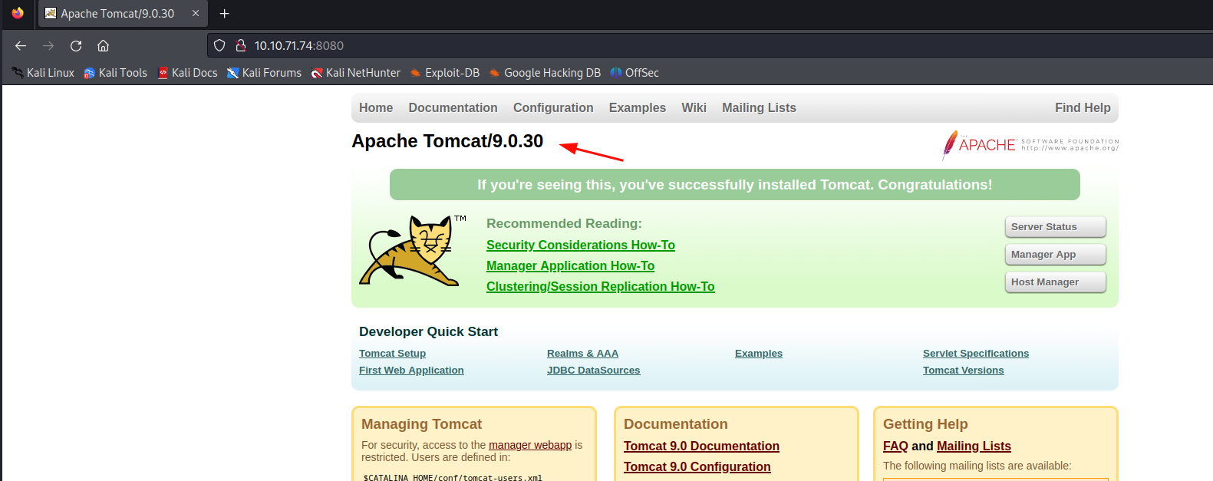The image size is (1213, 481).
Task: Open the Kali NetHunter bookmark
Action: 355,73
